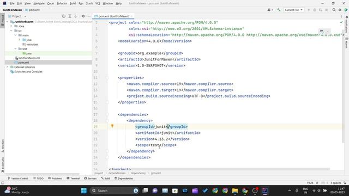Click the taskbar Search box
Viewport: 349px width, 196px height.
115,191
